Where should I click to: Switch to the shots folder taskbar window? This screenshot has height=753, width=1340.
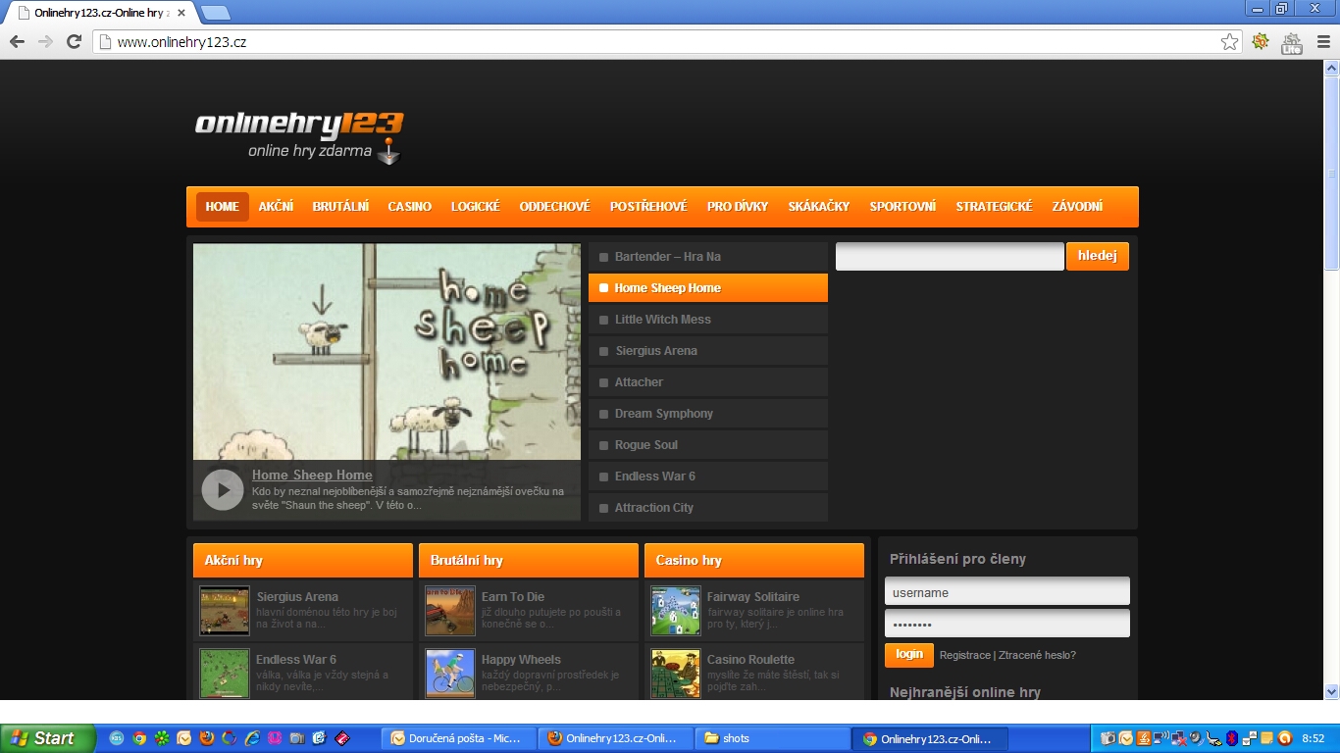(x=773, y=738)
